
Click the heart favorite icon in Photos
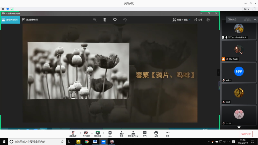tap(115, 20)
